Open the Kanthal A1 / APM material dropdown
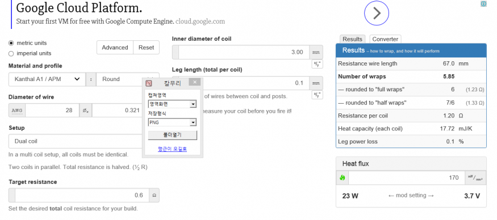Screen dimensions: 497x220 47,79
